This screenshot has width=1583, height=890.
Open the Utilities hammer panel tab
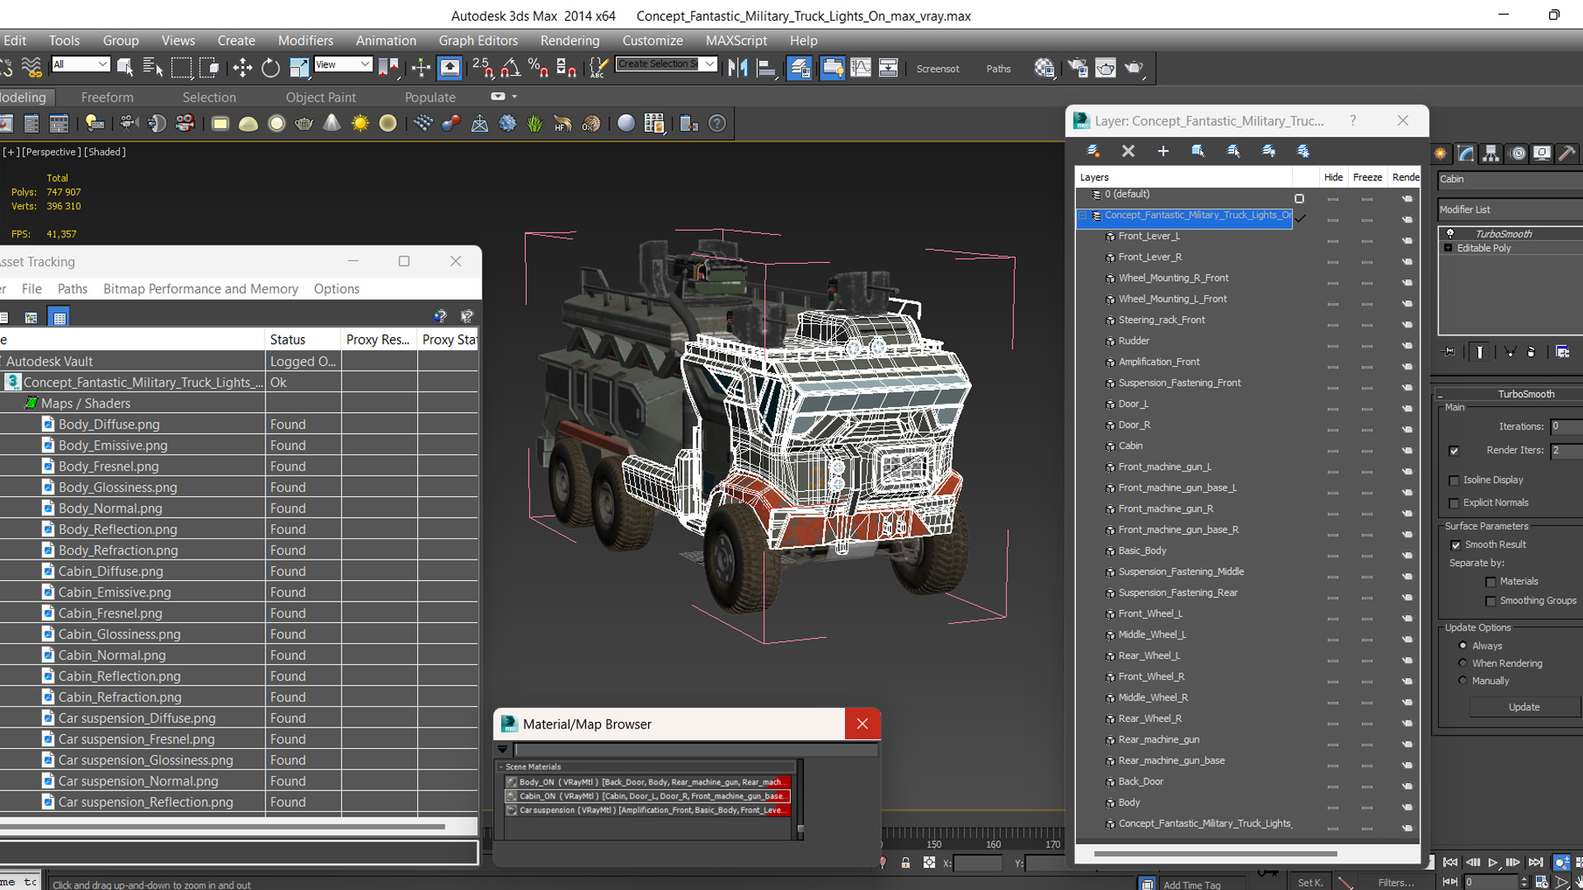(1567, 153)
